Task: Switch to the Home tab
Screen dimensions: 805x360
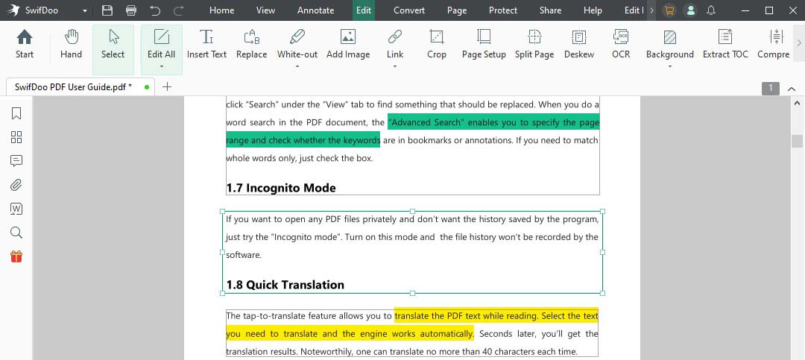Action: click(222, 10)
